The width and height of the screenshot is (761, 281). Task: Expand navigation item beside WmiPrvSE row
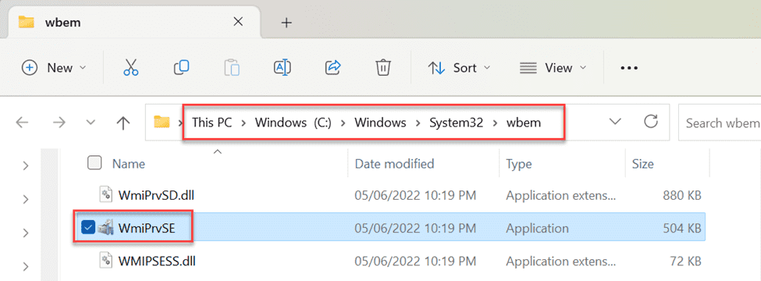(26, 233)
